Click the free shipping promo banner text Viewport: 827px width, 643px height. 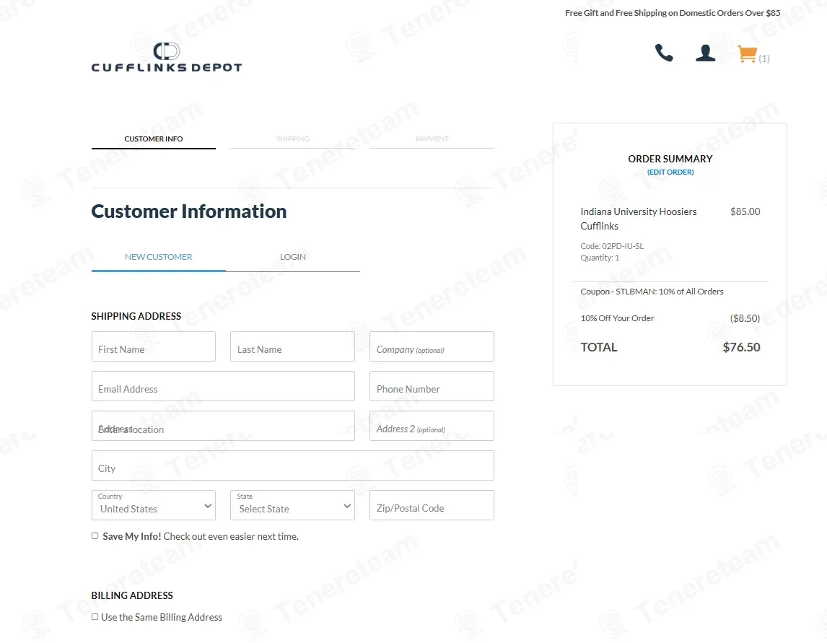click(x=673, y=13)
